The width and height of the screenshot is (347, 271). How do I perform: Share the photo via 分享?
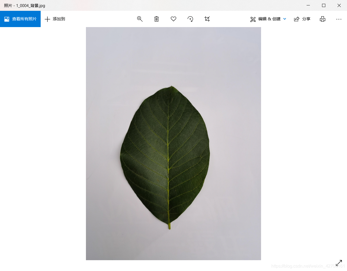click(x=302, y=19)
